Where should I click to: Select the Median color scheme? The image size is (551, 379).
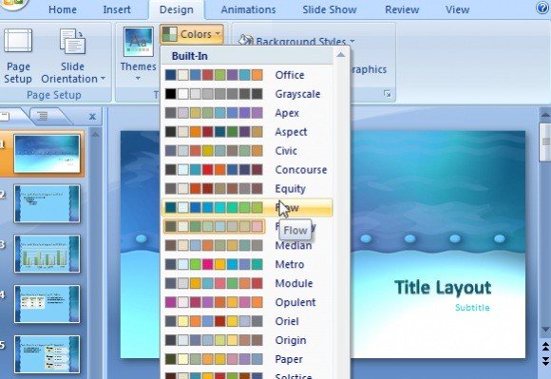coord(247,245)
